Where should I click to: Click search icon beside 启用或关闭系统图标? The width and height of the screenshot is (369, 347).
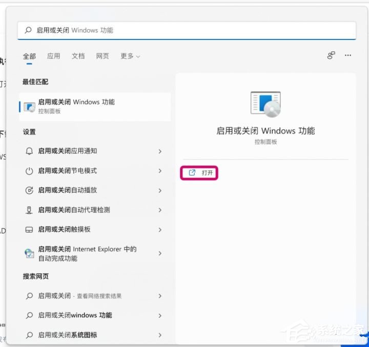point(29,335)
